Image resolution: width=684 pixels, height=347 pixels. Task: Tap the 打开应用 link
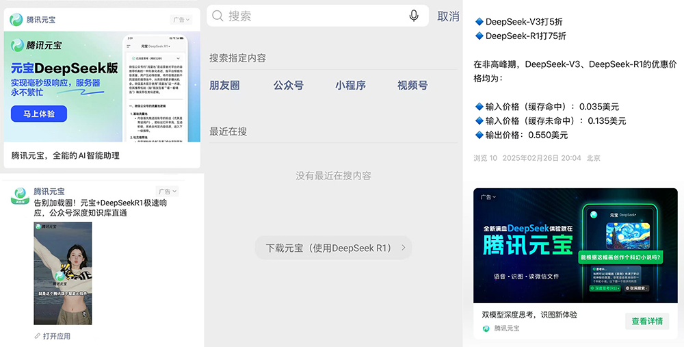[x=56, y=336]
